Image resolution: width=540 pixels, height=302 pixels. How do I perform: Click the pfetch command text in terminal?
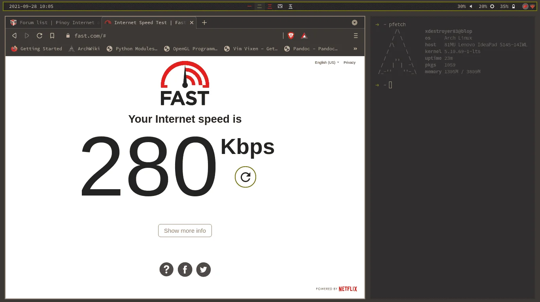[397, 25]
